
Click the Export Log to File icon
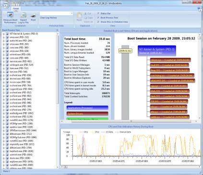[x=24, y=15]
